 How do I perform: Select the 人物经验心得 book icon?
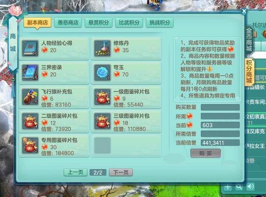30,49
